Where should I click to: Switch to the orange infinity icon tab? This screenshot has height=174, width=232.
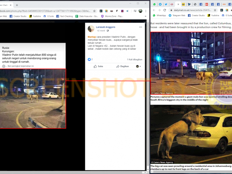tap(224, 4)
